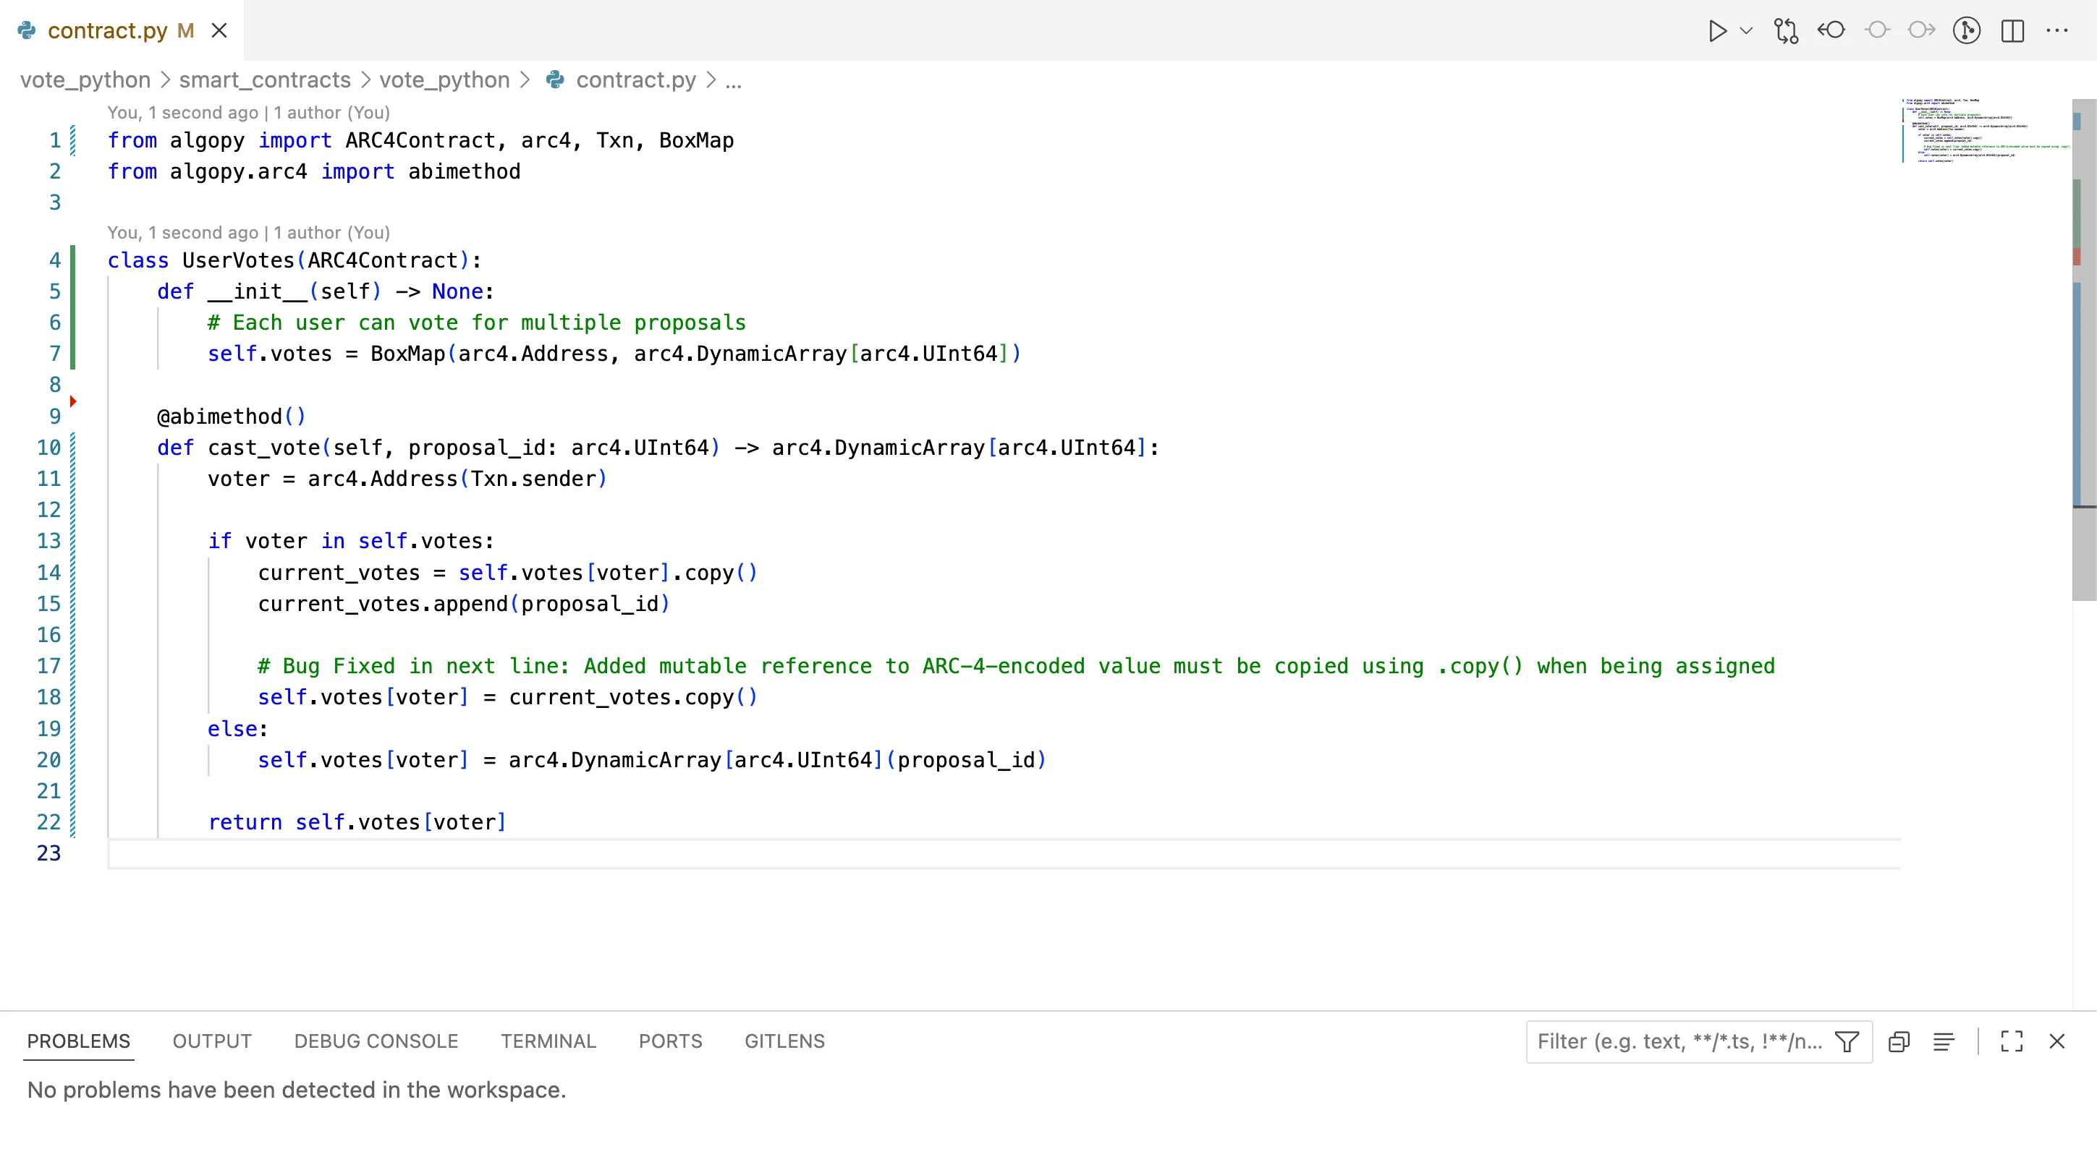Open the compare changes icon
This screenshot has width=2097, height=1157.
click(1786, 31)
